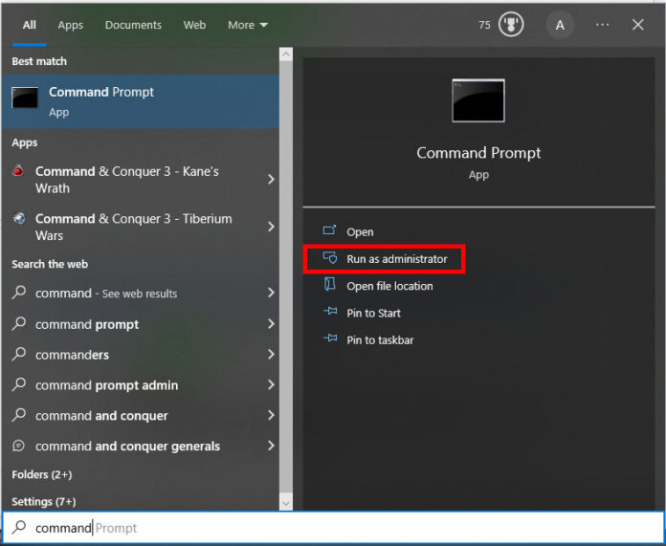Switch to the Apps tab
666x546 pixels.
coord(71,25)
